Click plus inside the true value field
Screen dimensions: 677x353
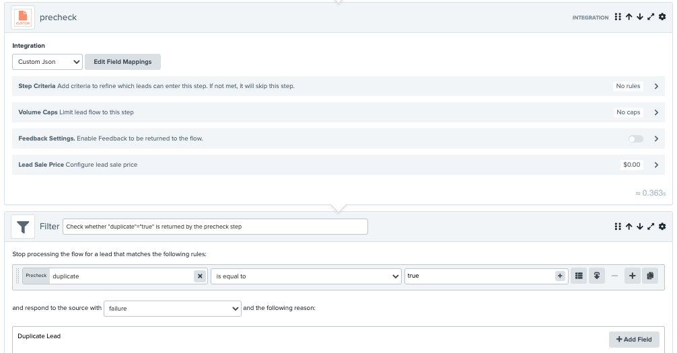(x=560, y=276)
